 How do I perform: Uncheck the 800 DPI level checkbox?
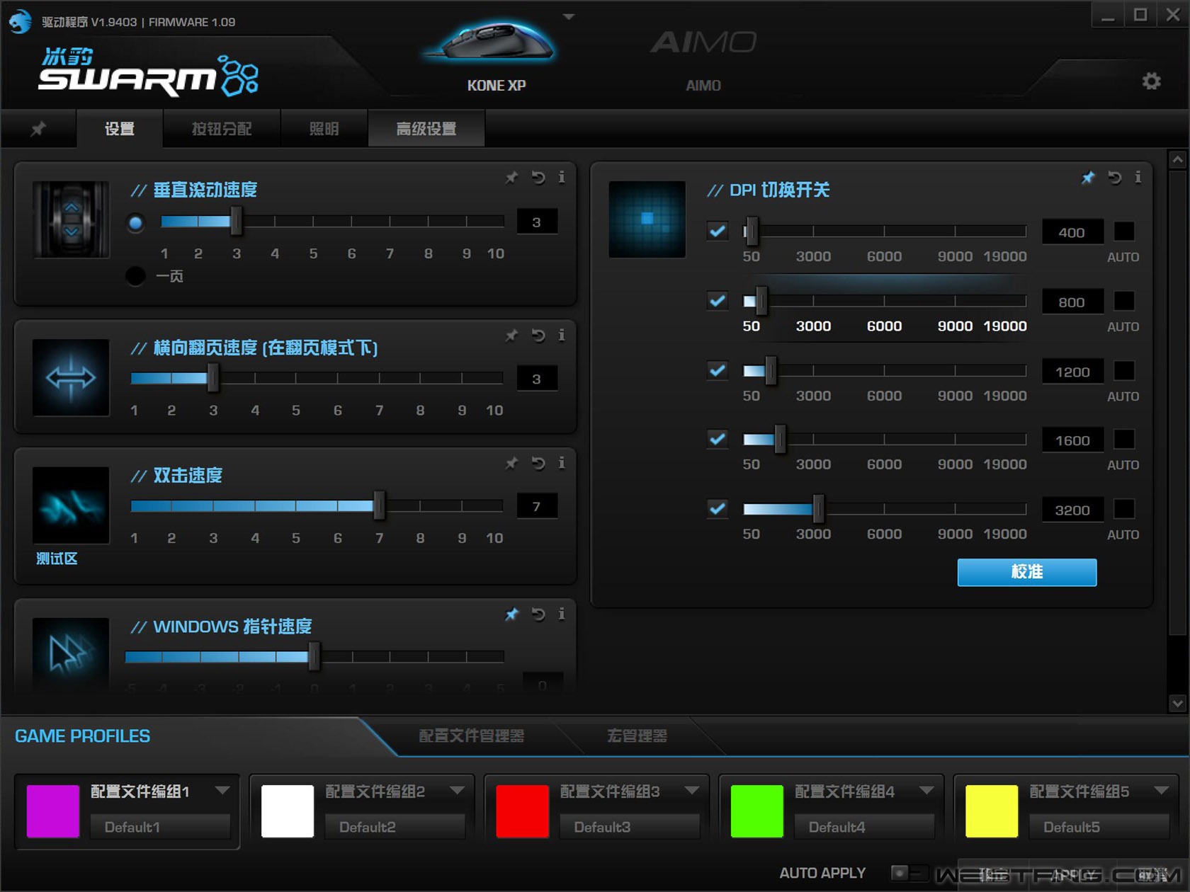pos(718,301)
